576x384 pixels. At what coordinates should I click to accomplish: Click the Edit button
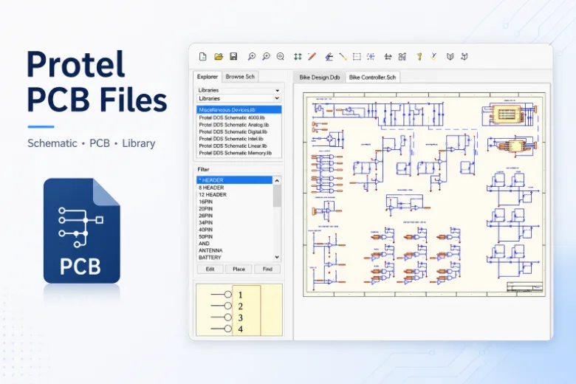point(210,269)
